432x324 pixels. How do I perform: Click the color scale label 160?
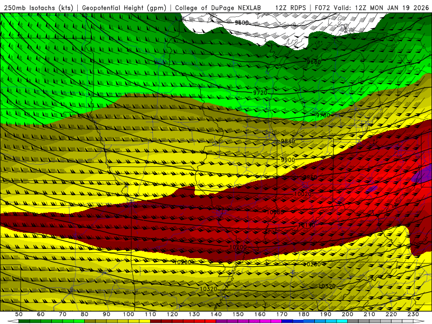coord(260,314)
